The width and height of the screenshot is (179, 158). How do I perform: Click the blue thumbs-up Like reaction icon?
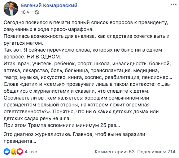point(7,152)
